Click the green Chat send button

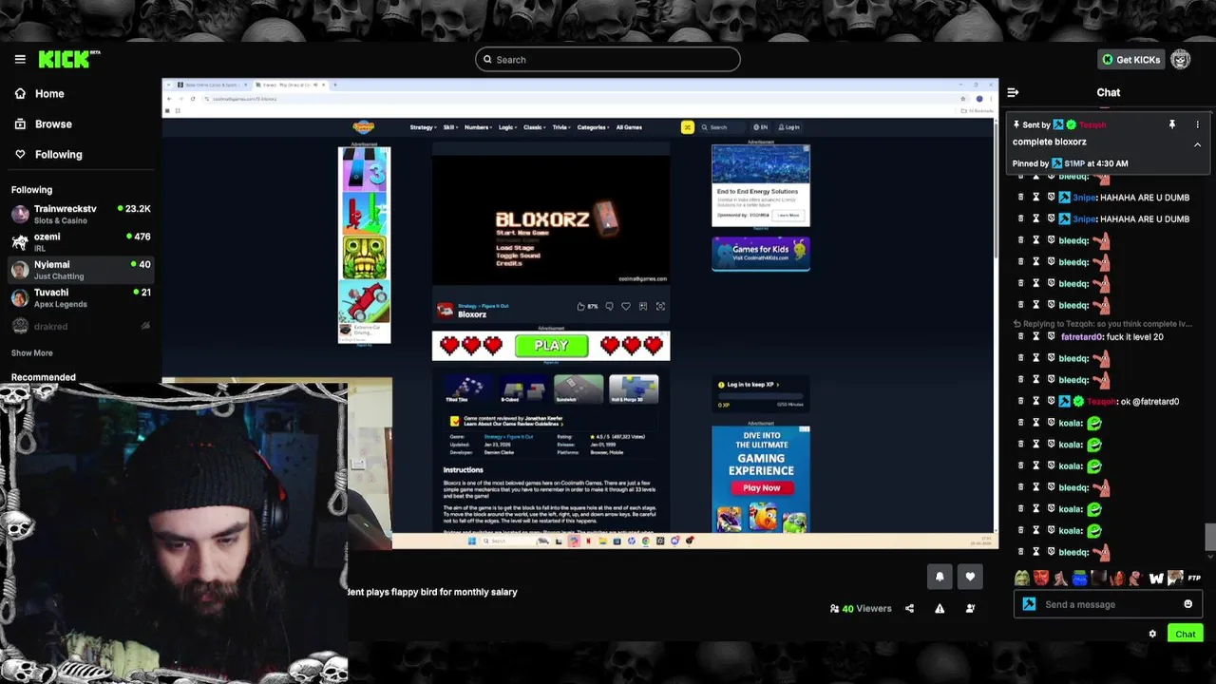(x=1185, y=634)
